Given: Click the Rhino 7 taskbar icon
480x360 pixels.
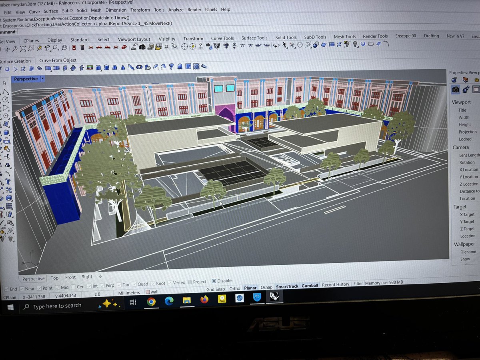Looking at the screenshot, I should point(275,296).
